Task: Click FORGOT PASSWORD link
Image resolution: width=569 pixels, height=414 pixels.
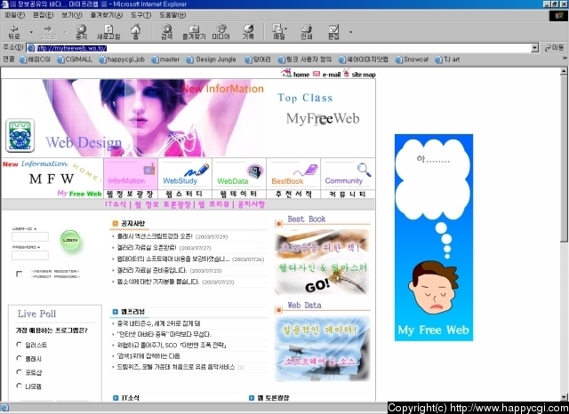Action: [55, 276]
